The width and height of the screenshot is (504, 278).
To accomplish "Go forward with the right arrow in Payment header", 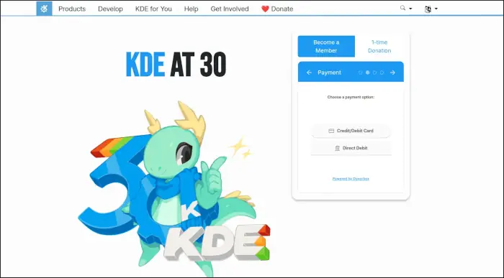I will tap(392, 73).
